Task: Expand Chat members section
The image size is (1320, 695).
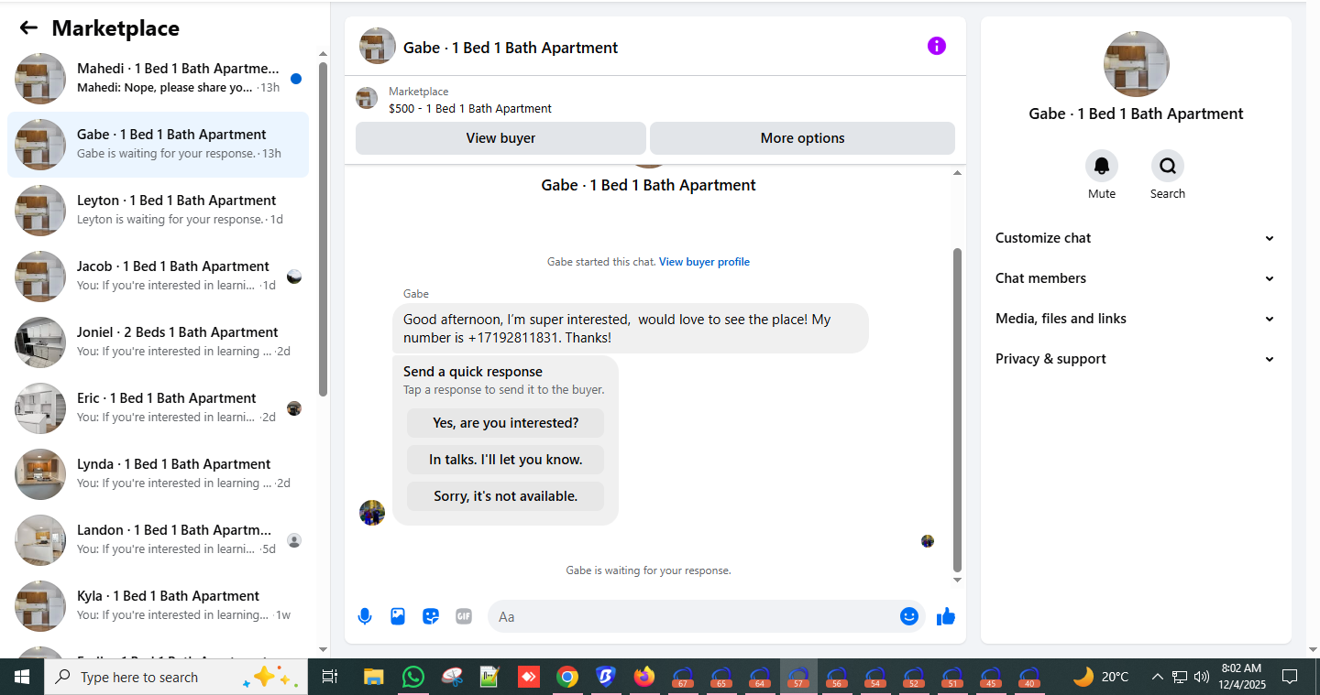Action: pos(1135,278)
